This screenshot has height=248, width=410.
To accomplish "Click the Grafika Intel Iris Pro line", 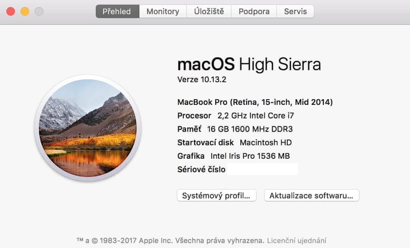I will pyautogui.click(x=233, y=156).
